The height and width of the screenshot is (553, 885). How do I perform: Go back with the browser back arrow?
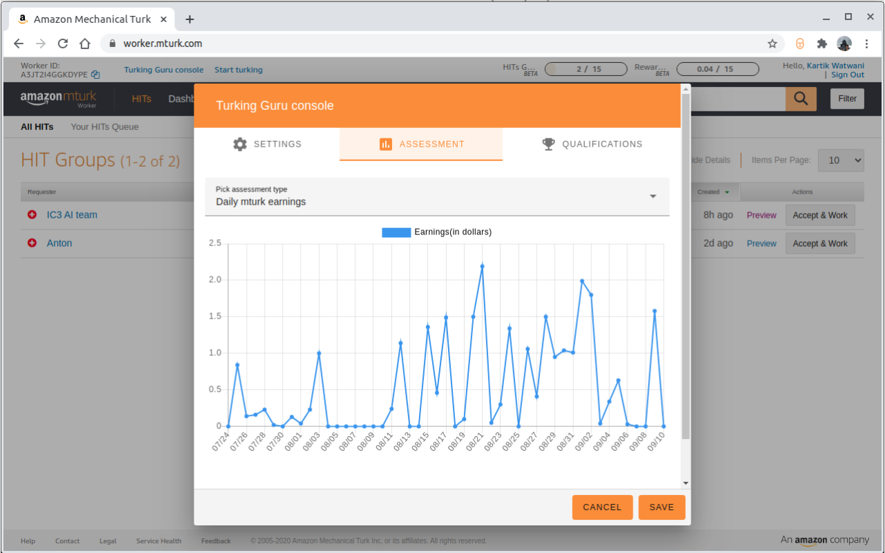point(19,44)
